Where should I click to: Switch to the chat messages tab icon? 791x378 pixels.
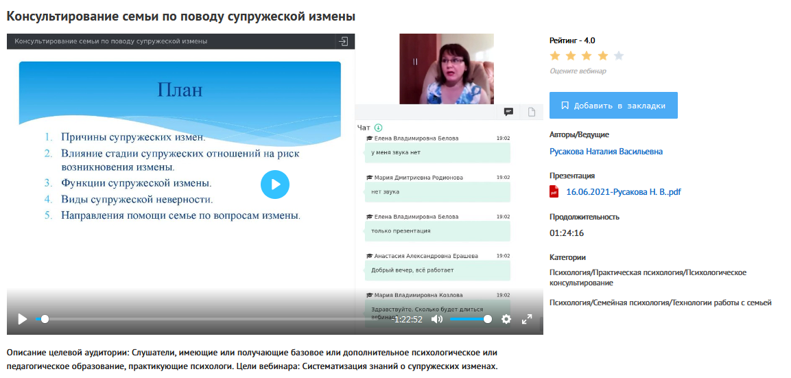point(509,112)
